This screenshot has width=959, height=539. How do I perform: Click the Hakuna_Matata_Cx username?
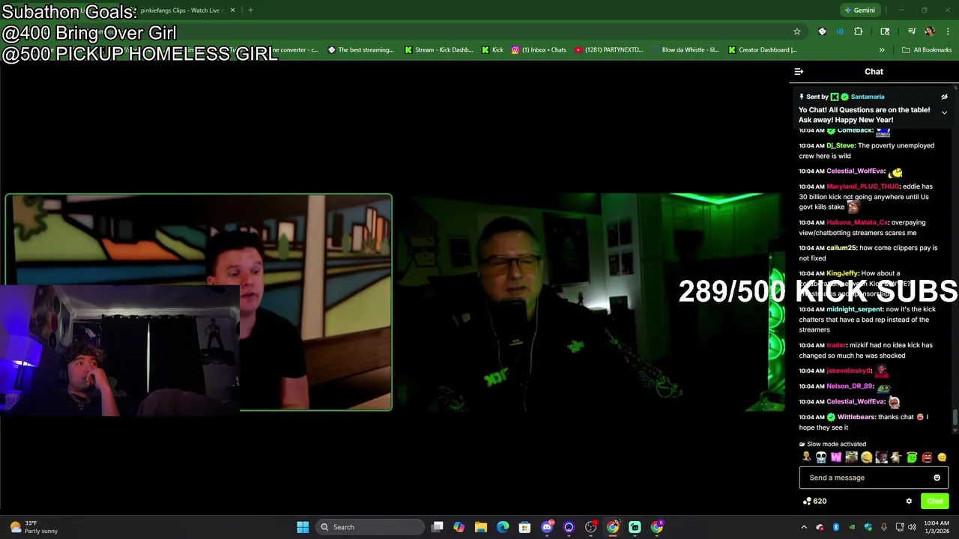click(857, 222)
